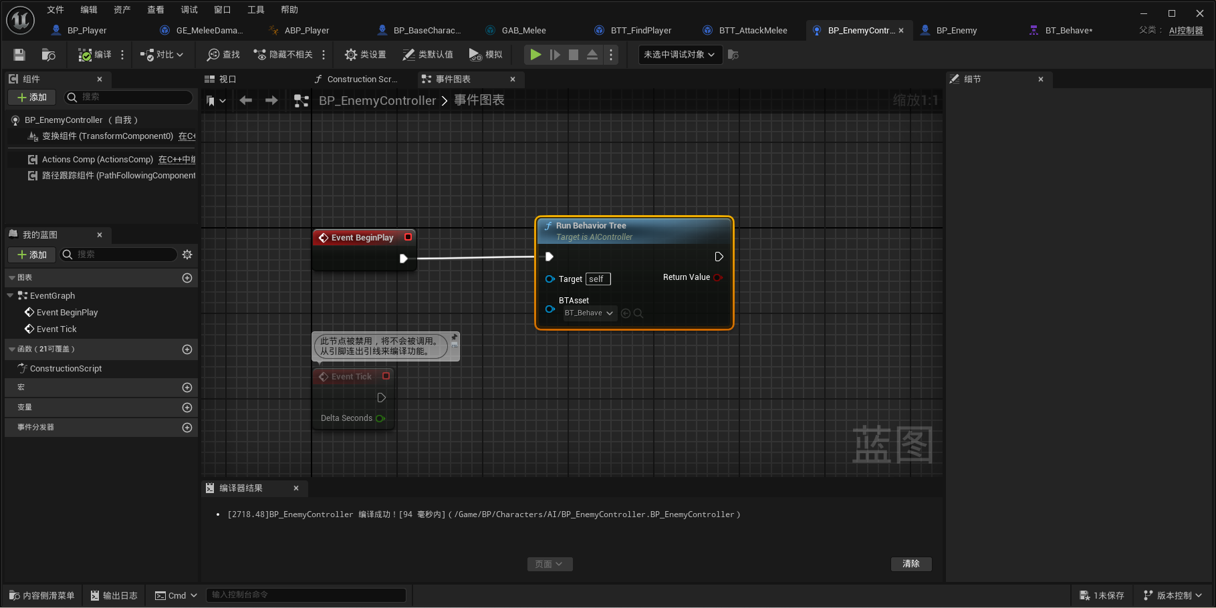Click 添加 button in My Blueprint panel
The height and width of the screenshot is (608, 1216).
(32, 255)
